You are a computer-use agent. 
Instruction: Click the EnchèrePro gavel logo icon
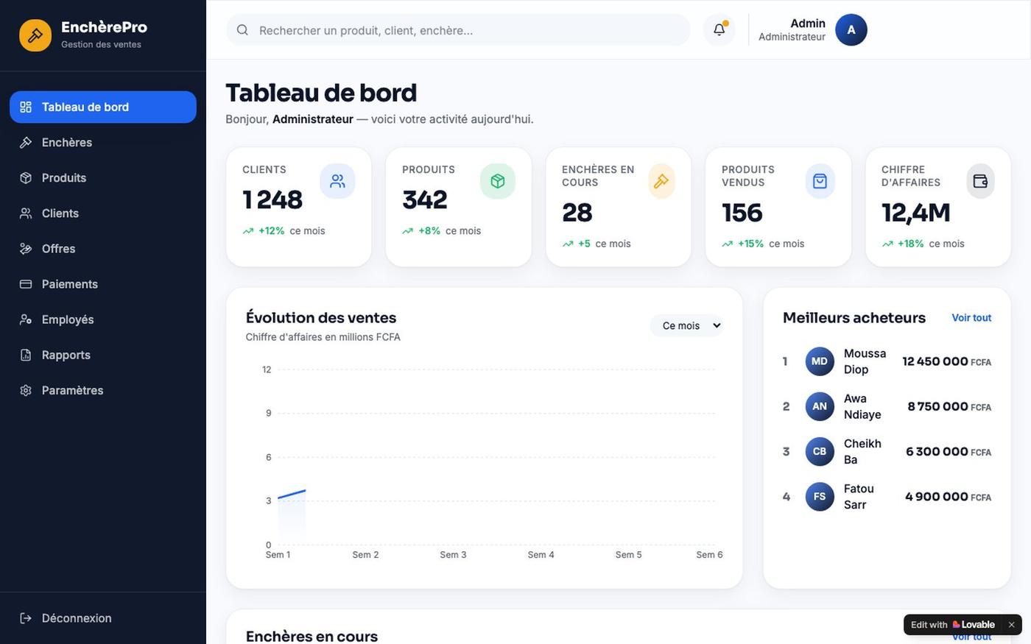click(35, 35)
